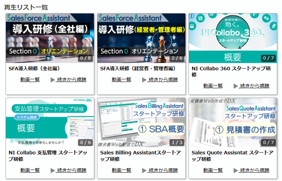Open the 導入研修（経営者・管理者編） thumbnail
The height and width of the screenshot is (181, 282).
tap(141, 38)
